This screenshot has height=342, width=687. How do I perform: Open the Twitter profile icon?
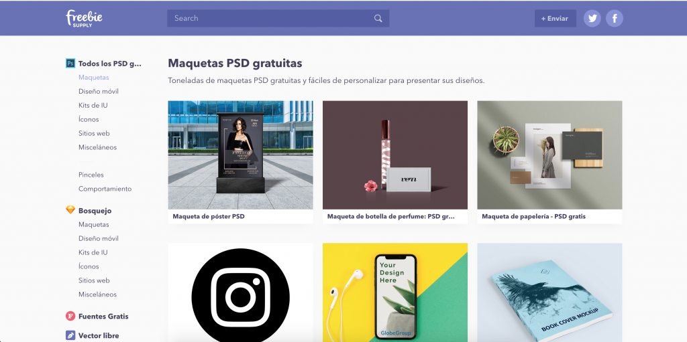coord(592,18)
